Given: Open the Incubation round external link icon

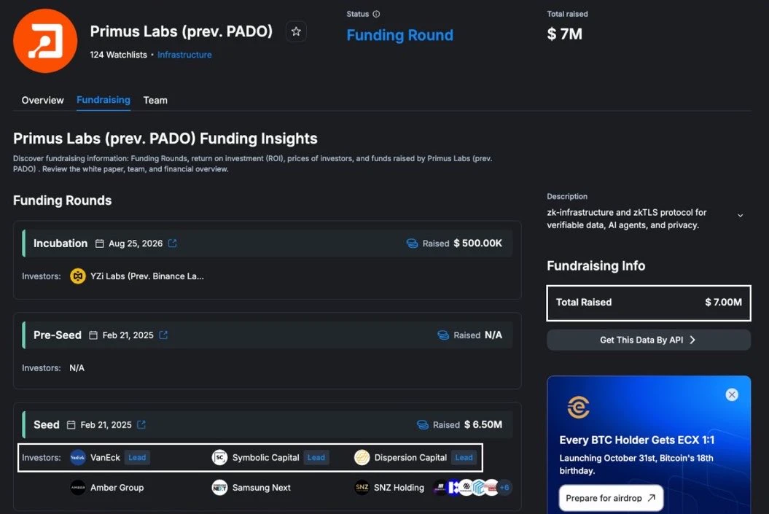Looking at the screenshot, I should [172, 244].
